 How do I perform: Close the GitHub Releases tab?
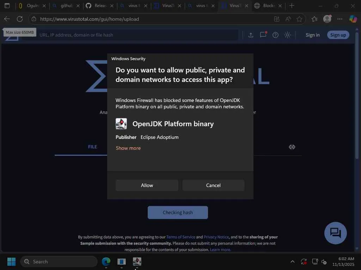[x=112, y=6]
